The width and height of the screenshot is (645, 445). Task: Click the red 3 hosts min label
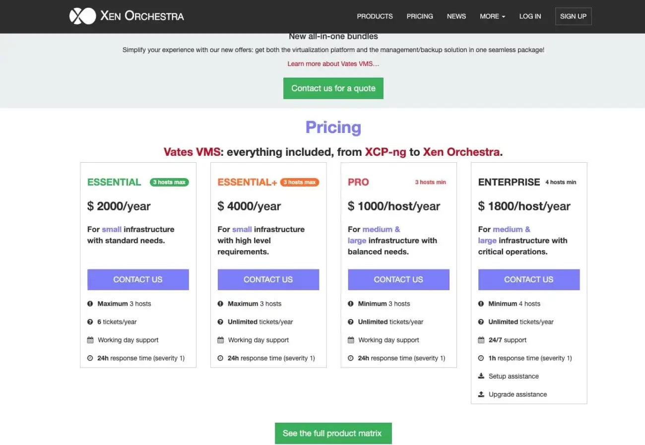click(x=431, y=182)
